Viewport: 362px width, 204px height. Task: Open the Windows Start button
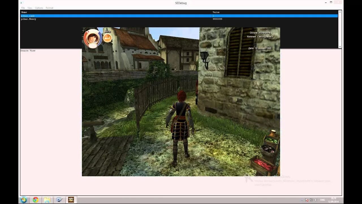[x=24, y=200]
